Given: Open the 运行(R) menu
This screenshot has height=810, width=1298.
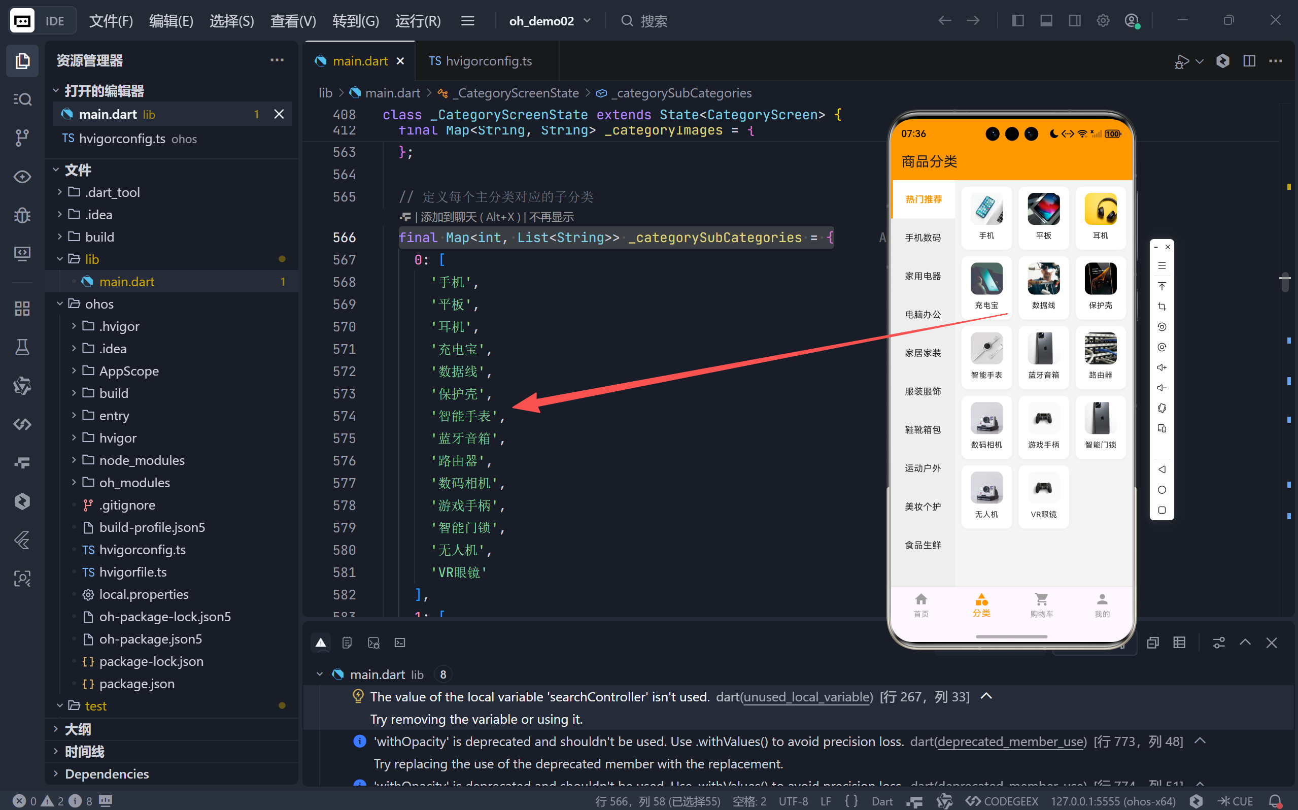Looking at the screenshot, I should [418, 21].
